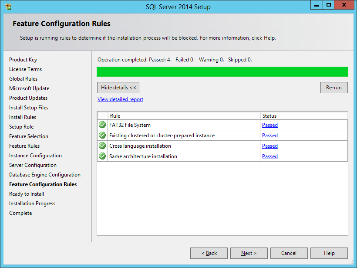Click the green completed progress bar
The width and height of the screenshot is (357, 268).
point(222,72)
